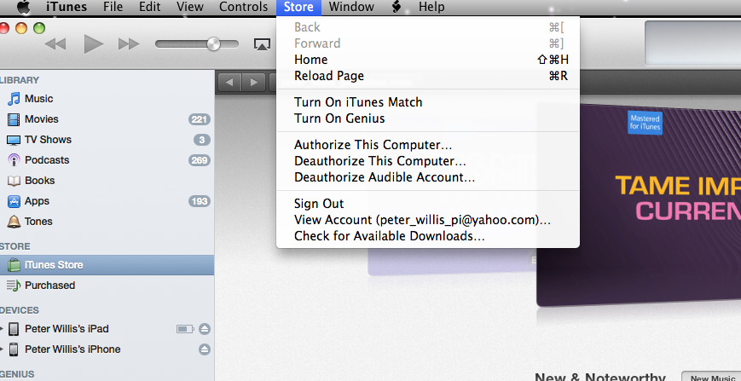Select Check for Available Downloads
The width and height of the screenshot is (741, 381).
click(428, 235)
